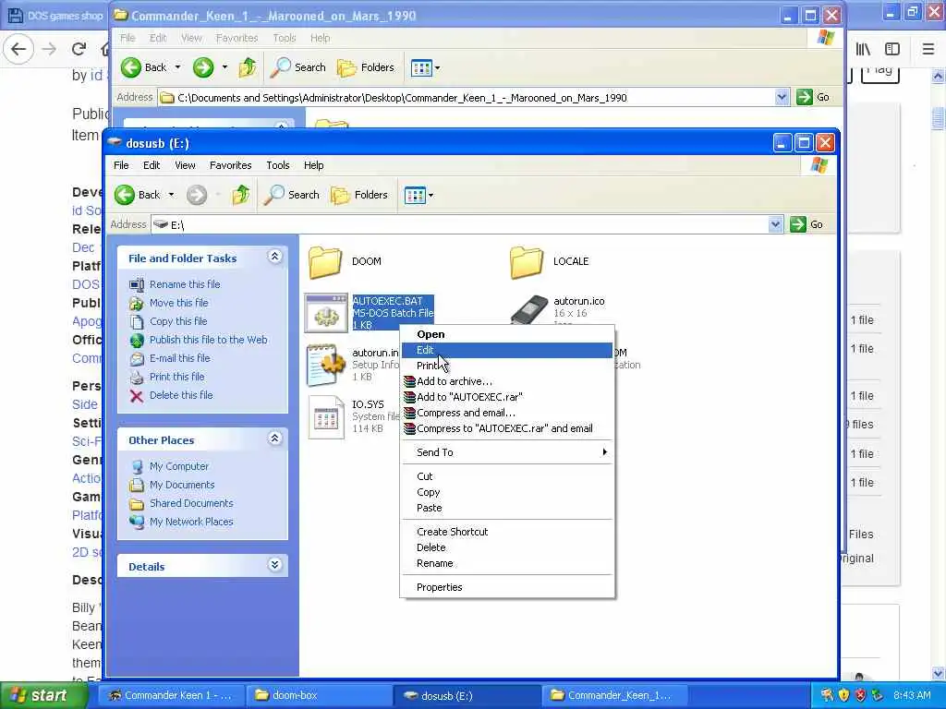Open My Computer in Other Places
This screenshot has height=709, width=946.
[x=178, y=466]
